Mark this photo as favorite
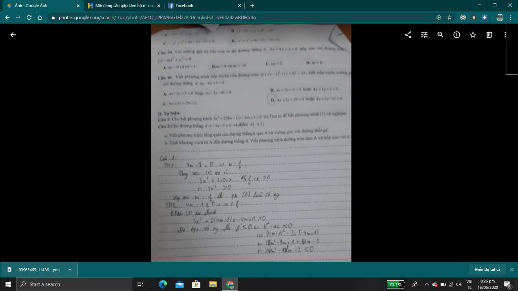The height and width of the screenshot is (291, 518). pos(473,35)
